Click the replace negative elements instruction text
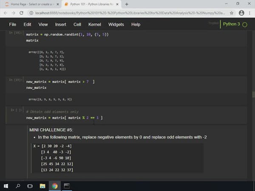The image size is (255, 191). [122, 137]
